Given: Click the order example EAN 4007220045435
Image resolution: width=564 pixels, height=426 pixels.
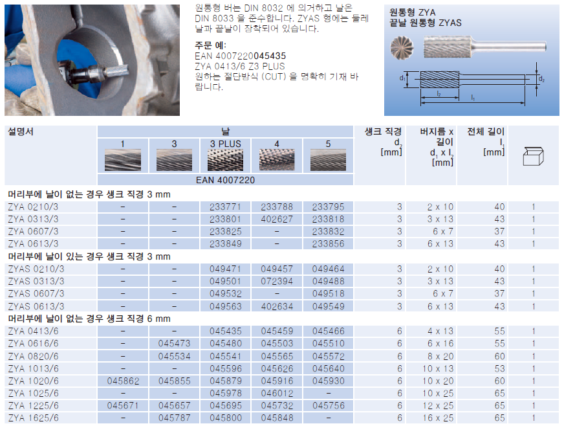Looking at the screenshot, I should tap(240, 56).
